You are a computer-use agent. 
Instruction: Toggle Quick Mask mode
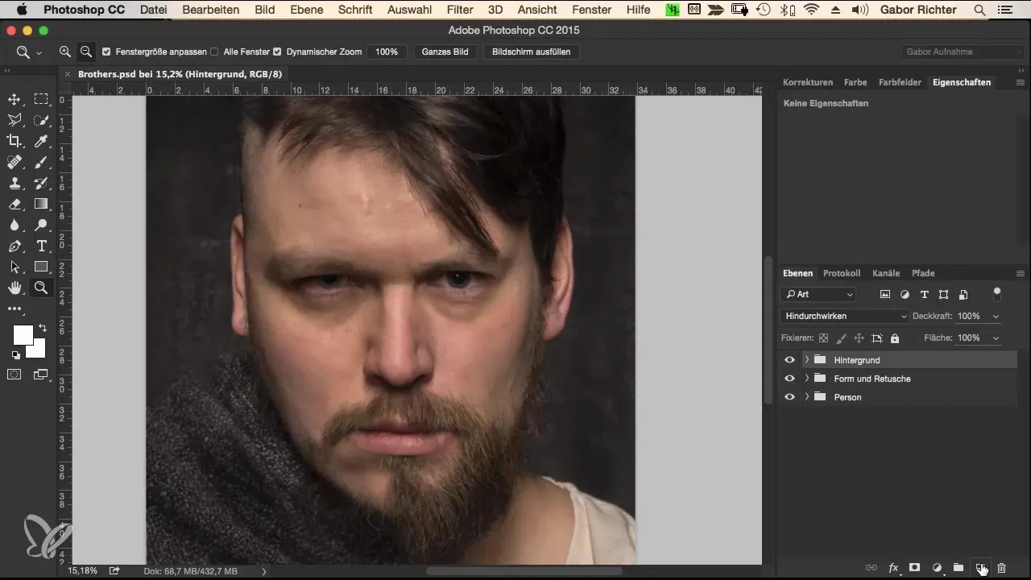14,375
